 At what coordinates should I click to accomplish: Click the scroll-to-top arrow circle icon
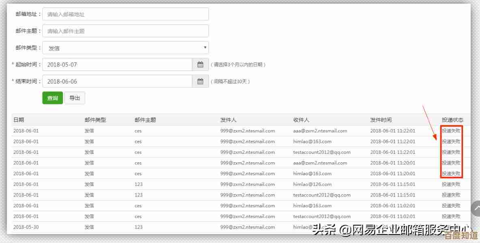476,208
